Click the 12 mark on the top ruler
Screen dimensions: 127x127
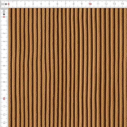click(106, 4)
